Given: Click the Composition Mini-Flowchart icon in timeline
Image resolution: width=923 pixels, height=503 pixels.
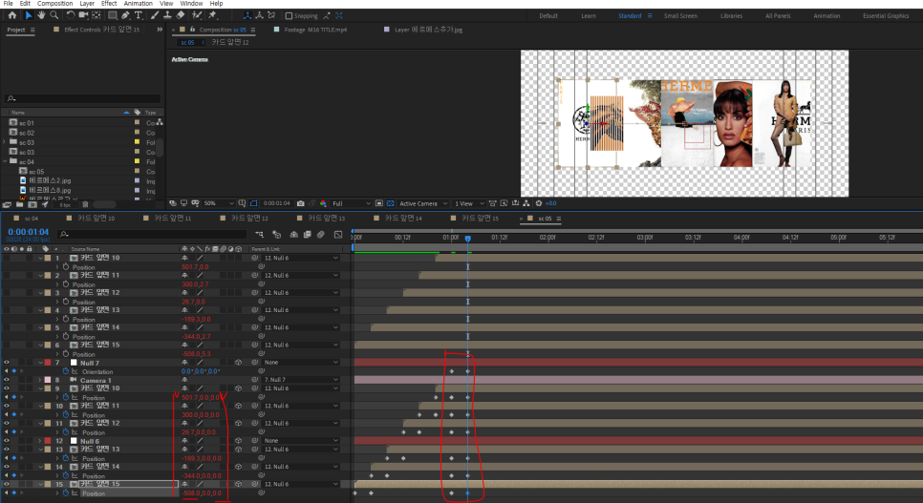Looking at the screenshot, I should coord(260,234).
